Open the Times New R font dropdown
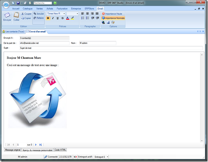The width and height of the screenshot is (208, 162). pyautogui.click(x=64, y=14)
